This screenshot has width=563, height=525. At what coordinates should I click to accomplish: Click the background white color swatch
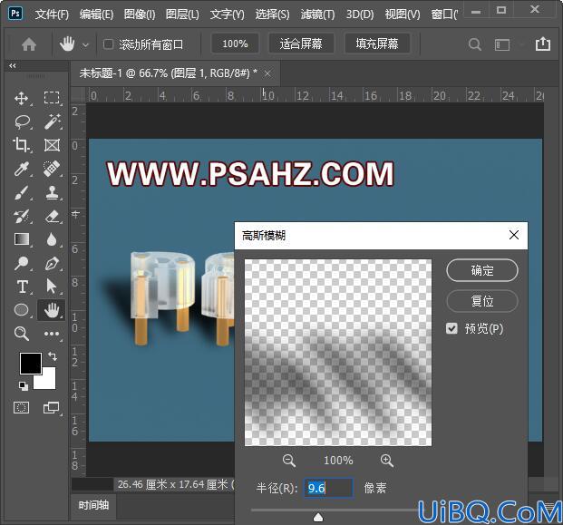(47, 382)
